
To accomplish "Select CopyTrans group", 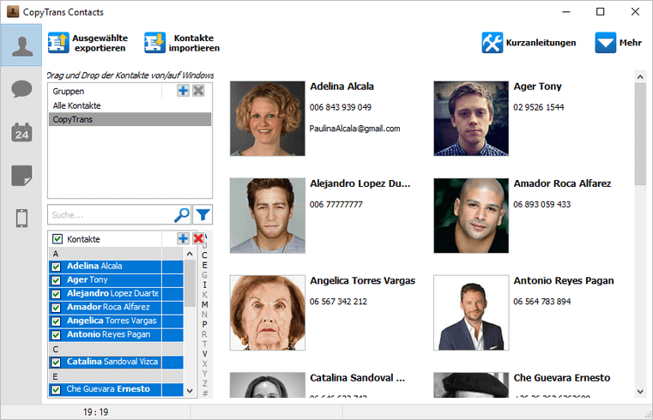I will coord(130,119).
